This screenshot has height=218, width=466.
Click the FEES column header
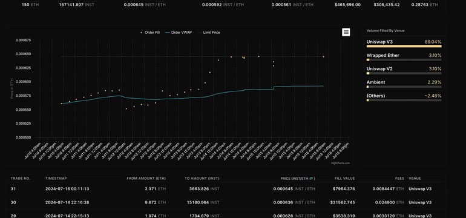click(399, 179)
